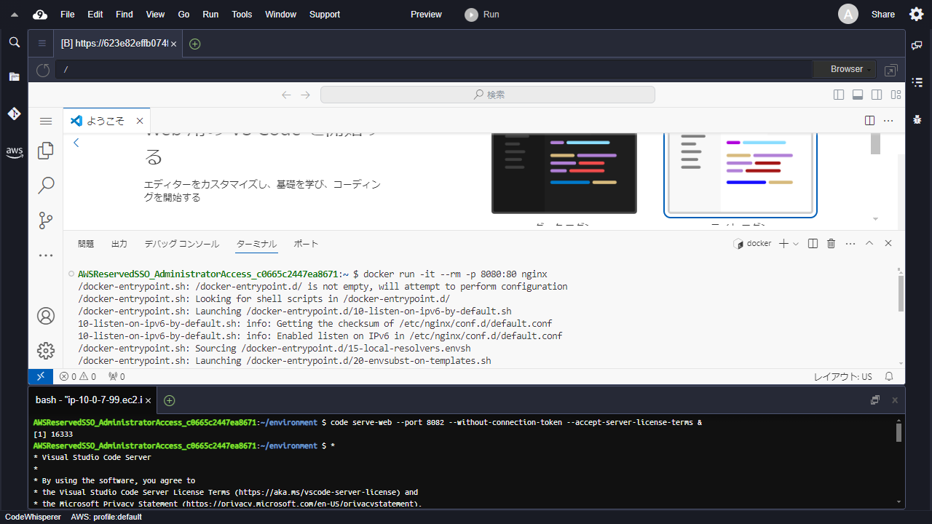Click the preview URL address field
This screenshot has width=932, height=524.
pyautogui.click(x=434, y=69)
